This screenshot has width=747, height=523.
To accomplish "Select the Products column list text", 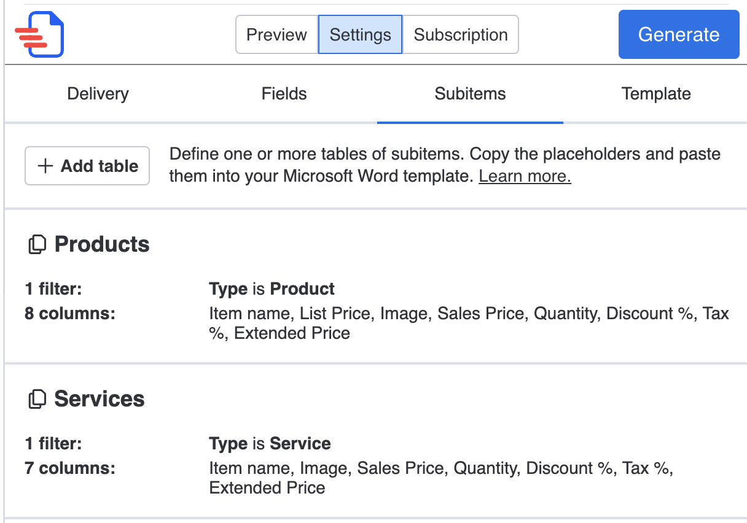I will coord(468,323).
